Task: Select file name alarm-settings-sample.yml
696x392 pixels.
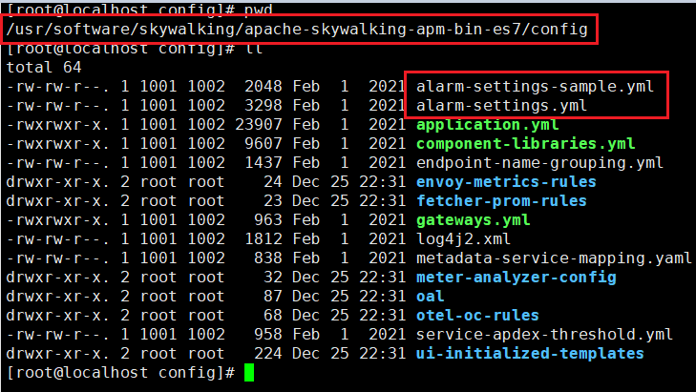Action: click(535, 86)
